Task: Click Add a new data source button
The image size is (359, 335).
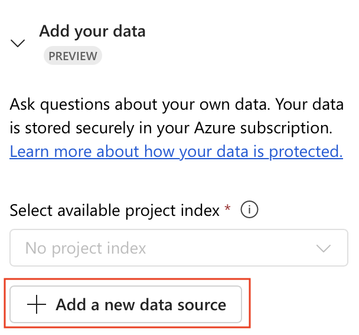Action: (x=126, y=304)
